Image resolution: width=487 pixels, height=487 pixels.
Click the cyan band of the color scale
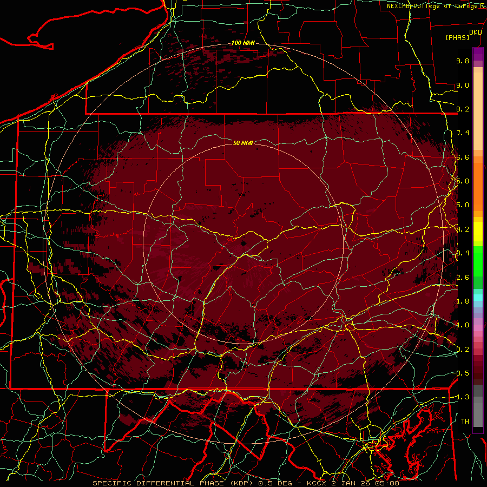tap(478, 297)
